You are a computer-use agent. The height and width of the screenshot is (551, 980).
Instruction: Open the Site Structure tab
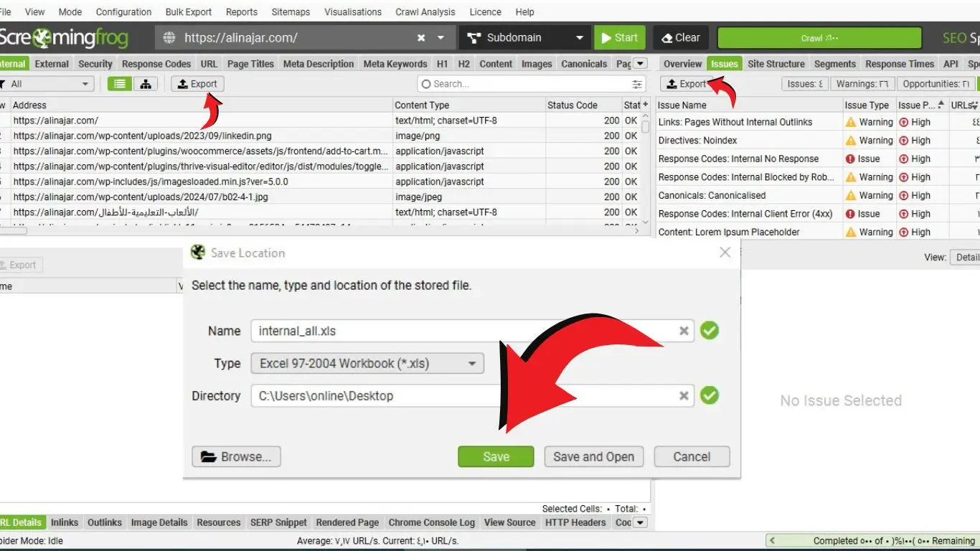[776, 64]
